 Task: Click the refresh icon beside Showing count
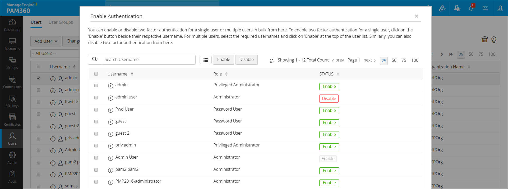click(271, 61)
